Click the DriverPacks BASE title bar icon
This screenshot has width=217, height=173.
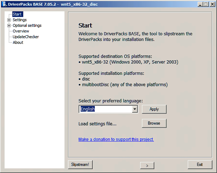4,4
